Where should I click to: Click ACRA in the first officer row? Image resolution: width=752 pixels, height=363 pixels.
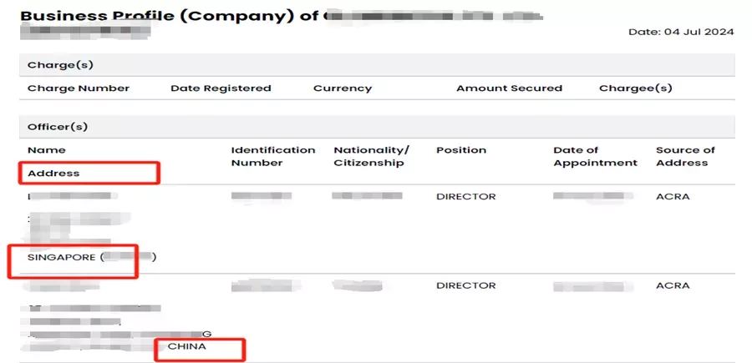pyautogui.click(x=673, y=196)
